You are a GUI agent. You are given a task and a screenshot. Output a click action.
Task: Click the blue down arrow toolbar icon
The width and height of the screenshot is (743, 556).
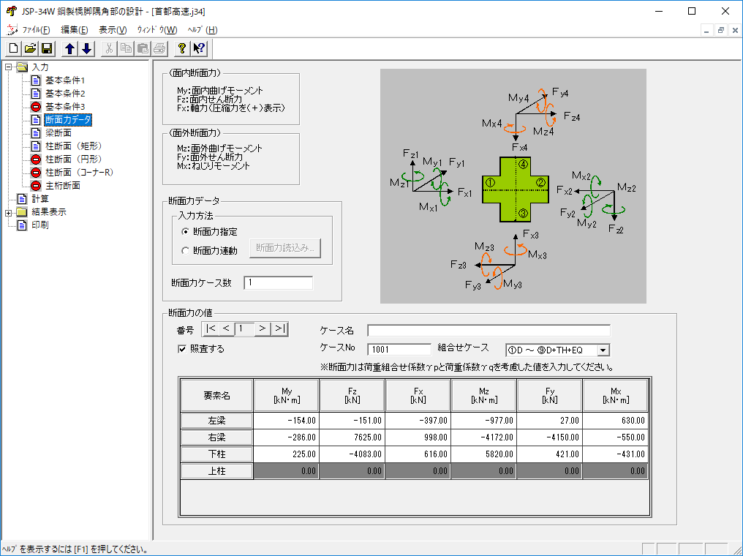tap(86, 49)
